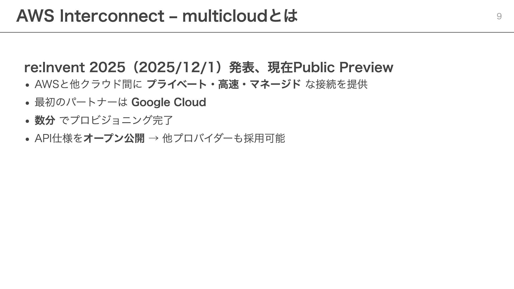The height and width of the screenshot is (289, 514).
Task: Click the arrow symbol after 'オープン公開'
Action: pos(153,138)
